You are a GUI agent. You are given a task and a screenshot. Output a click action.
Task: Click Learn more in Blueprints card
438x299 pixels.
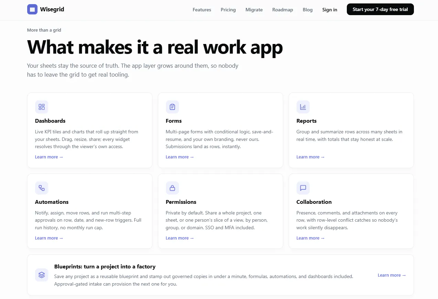392,275
